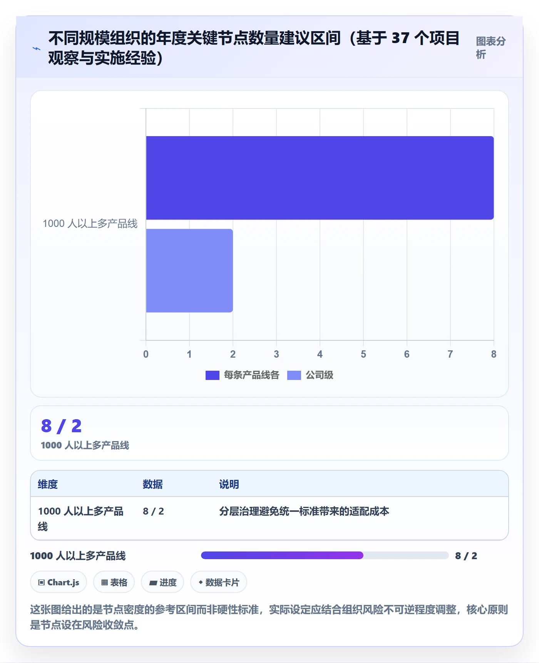Click the lightning bolt icon beside the title
Viewport: 539px width, 663px height.
click(x=37, y=48)
